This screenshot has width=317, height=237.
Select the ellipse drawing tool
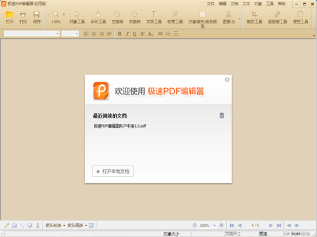point(30,226)
